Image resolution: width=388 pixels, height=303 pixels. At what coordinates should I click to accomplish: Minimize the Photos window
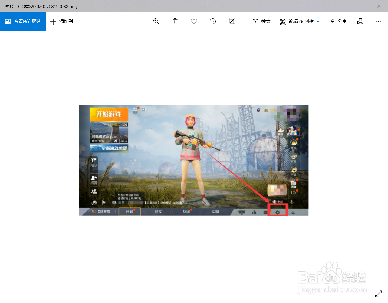(344, 6)
